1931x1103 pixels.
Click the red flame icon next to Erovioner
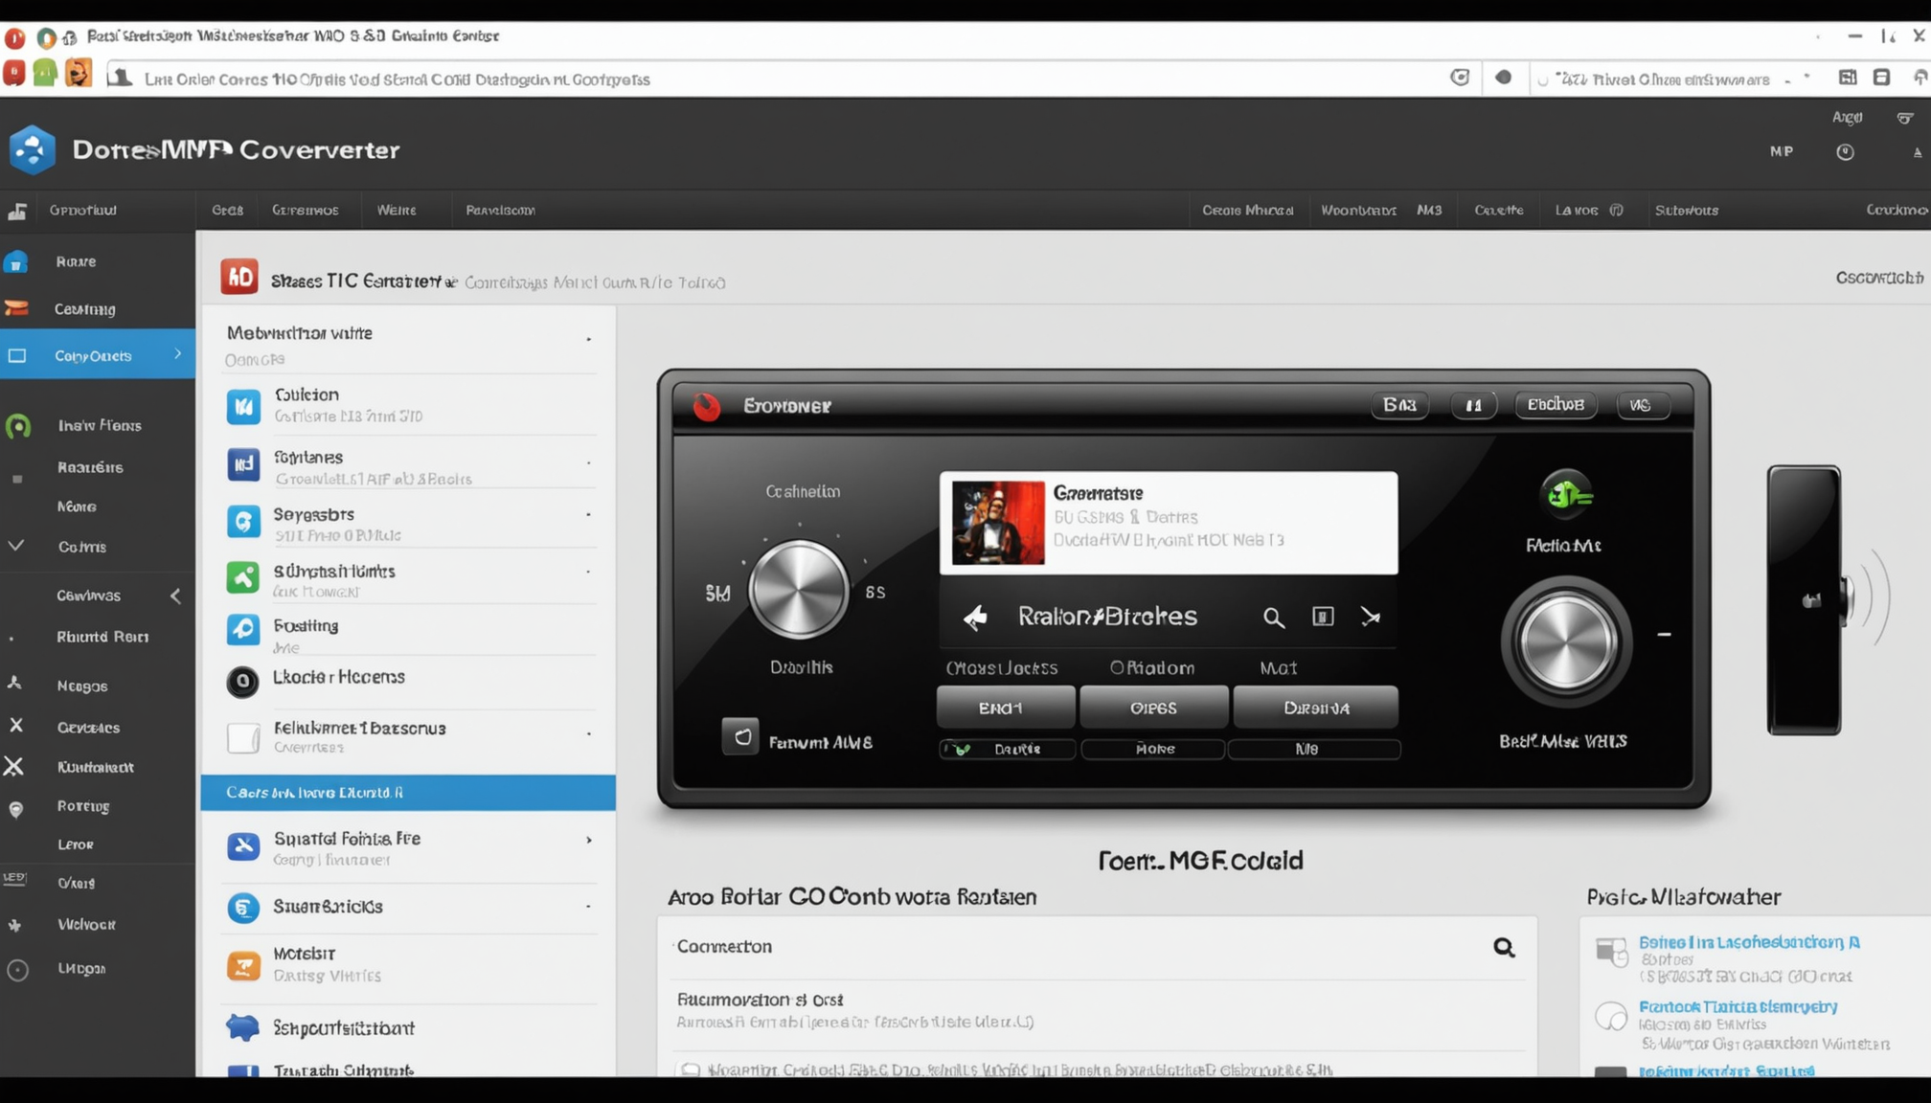[x=707, y=406]
